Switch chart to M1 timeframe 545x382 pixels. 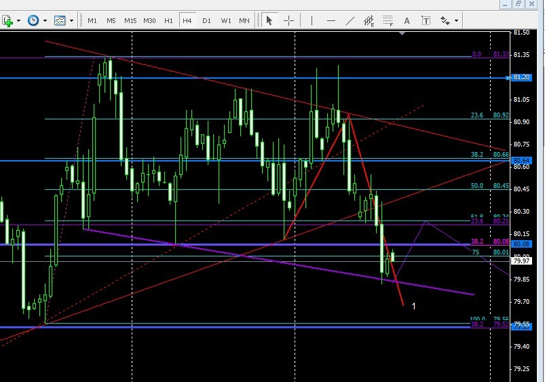[x=92, y=21]
